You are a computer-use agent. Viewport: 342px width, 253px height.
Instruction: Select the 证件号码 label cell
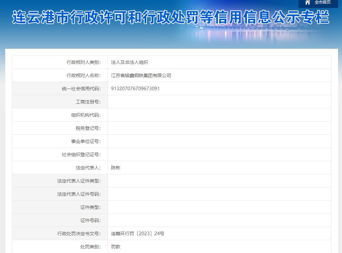(x=95, y=220)
